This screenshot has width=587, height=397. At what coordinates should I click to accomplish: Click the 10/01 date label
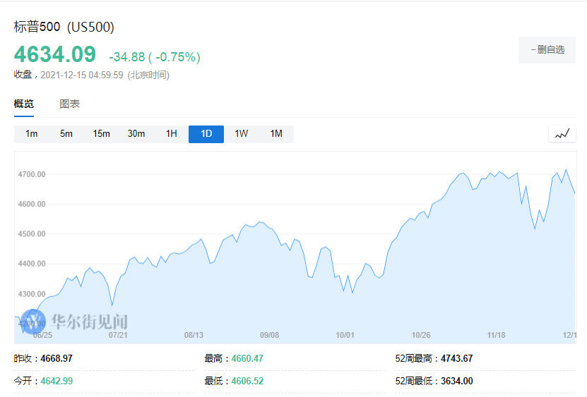tap(345, 336)
